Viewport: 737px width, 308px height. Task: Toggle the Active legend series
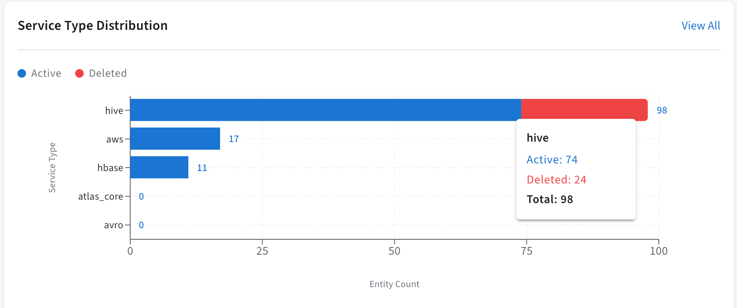pyautogui.click(x=39, y=73)
